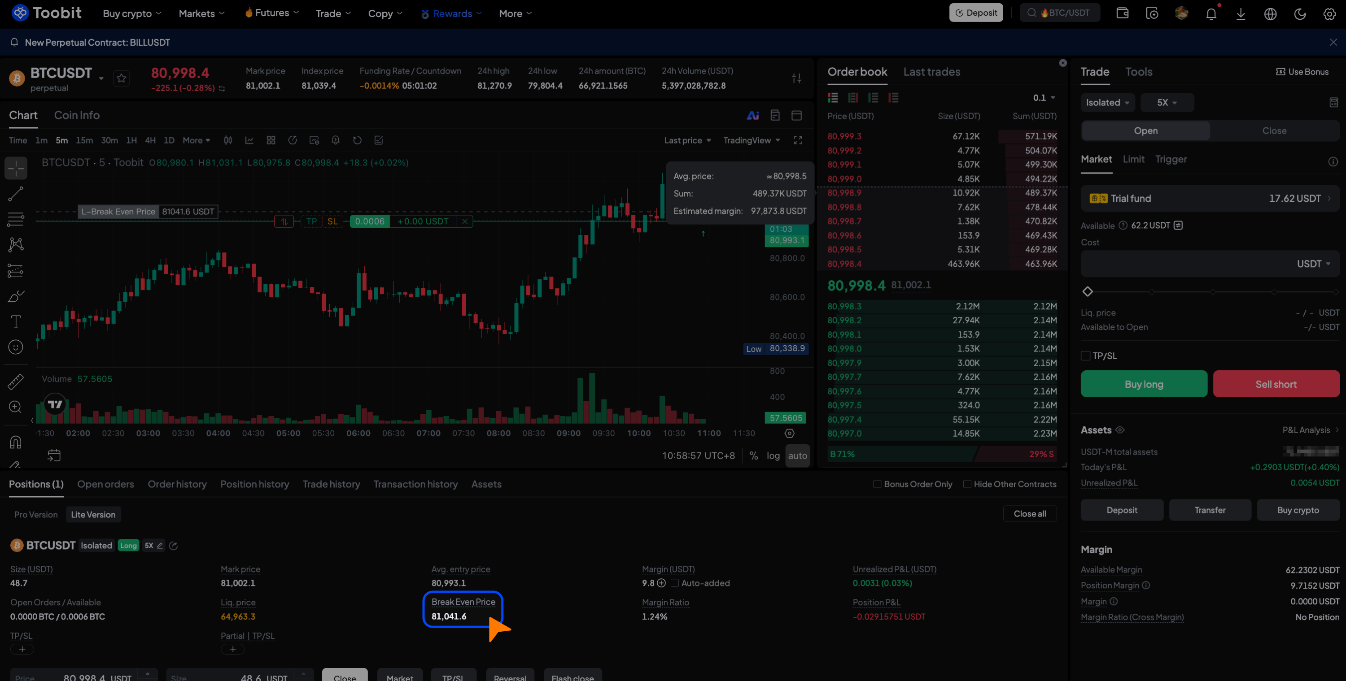Screen dimensions: 1346x681
Task: Add BTCUSDT to favorites with star icon
Action: [121, 78]
